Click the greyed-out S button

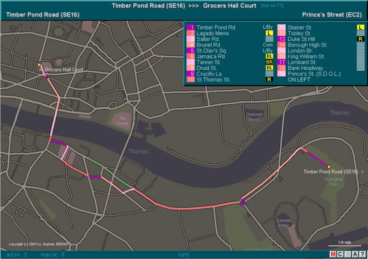[x=347, y=254]
